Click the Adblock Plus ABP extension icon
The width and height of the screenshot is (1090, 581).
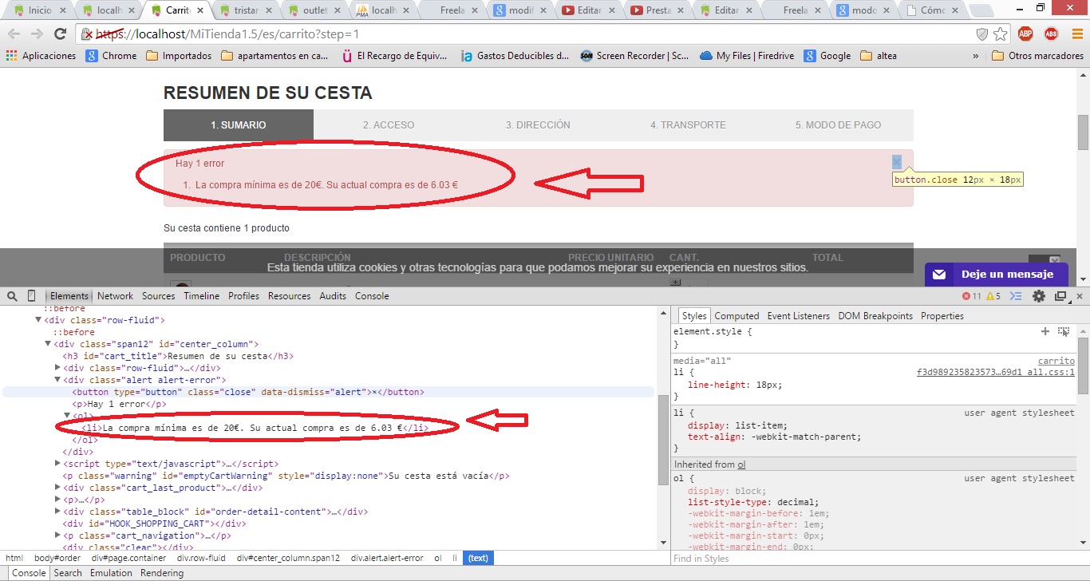1025,34
